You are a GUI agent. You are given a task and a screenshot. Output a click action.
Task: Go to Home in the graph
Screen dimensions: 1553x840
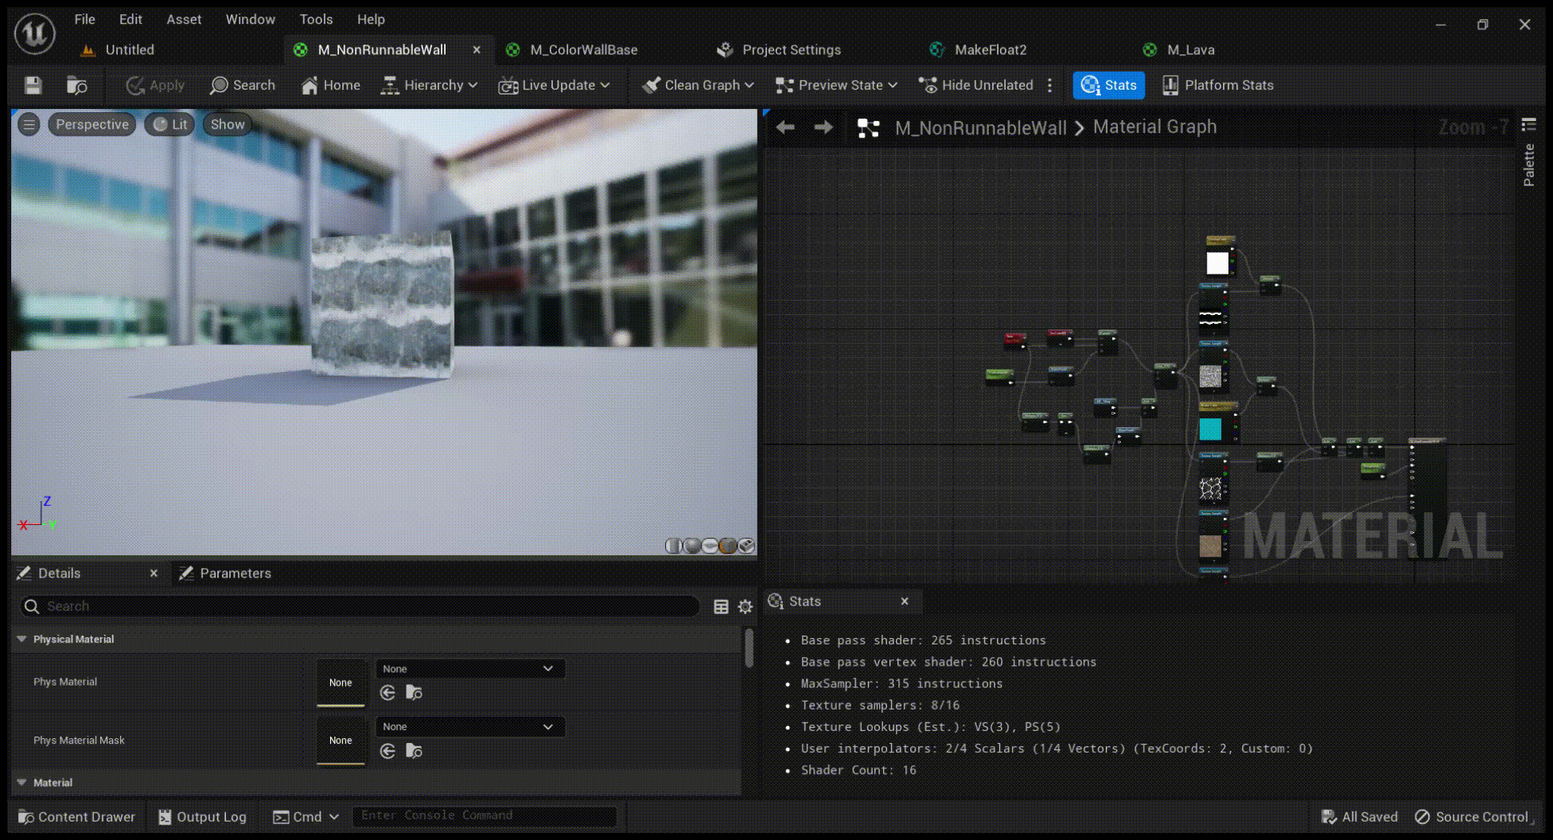click(331, 85)
